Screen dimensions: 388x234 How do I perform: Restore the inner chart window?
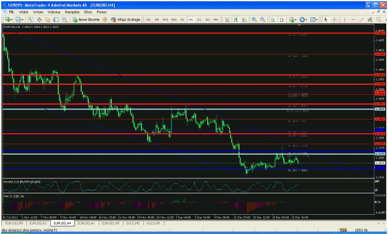pos(379,12)
